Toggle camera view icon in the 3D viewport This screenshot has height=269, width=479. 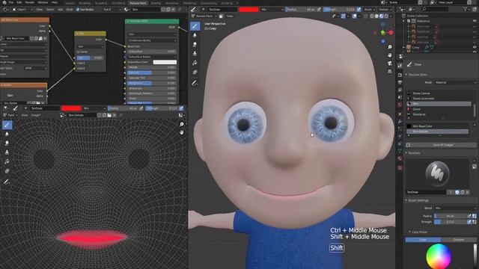click(389, 63)
